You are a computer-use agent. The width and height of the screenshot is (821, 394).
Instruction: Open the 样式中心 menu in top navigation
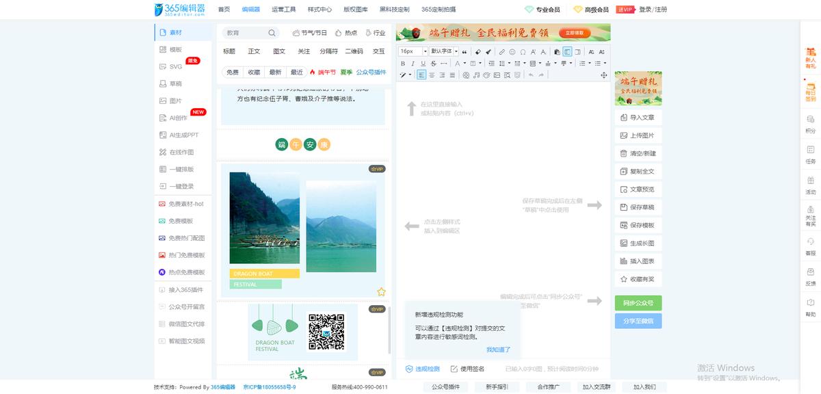pyautogui.click(x=320, y=10)
